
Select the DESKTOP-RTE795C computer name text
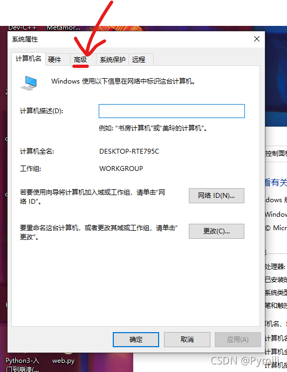[x=129, y=151]
